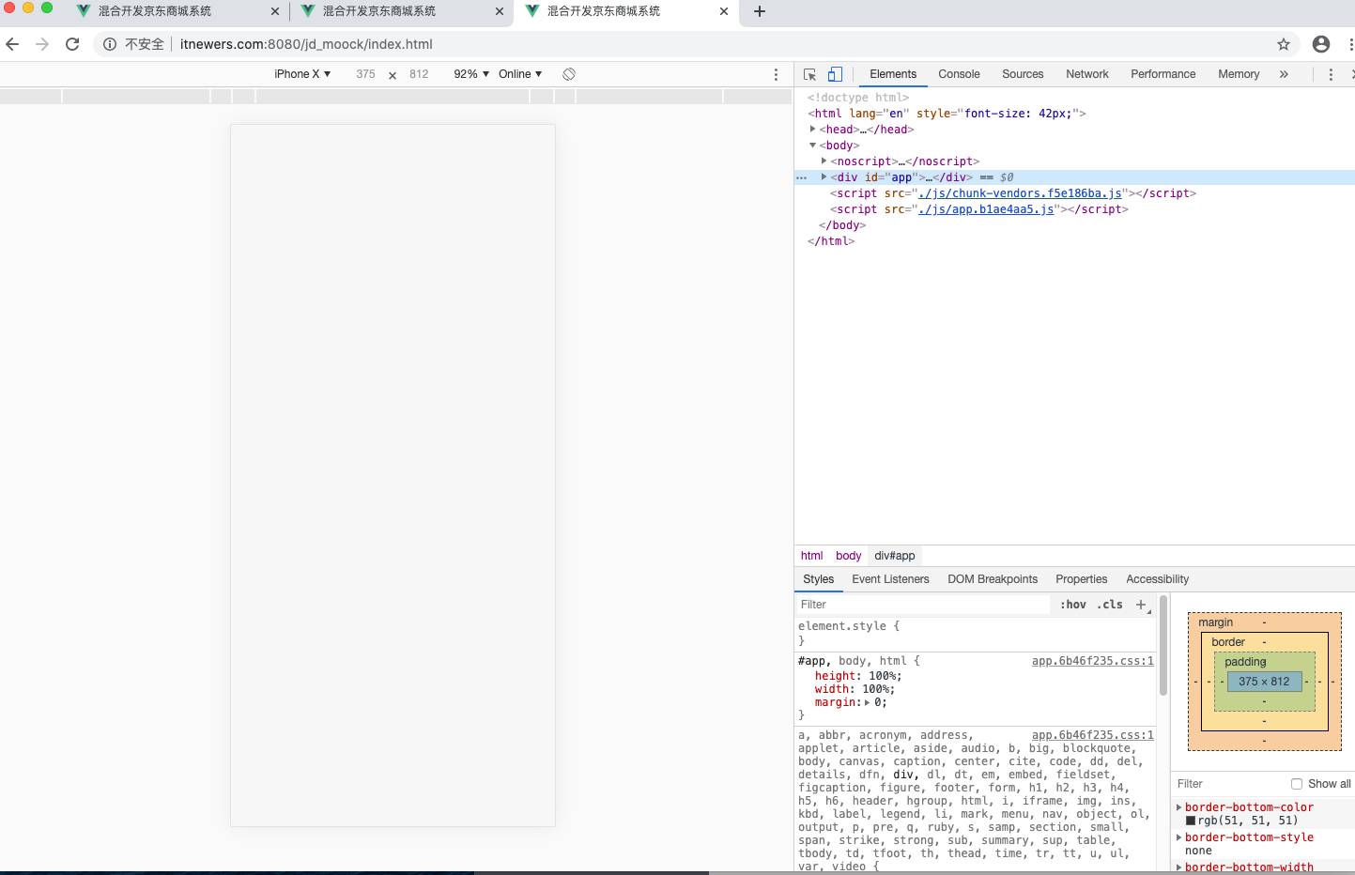This screenshot has height=875, width=1355.
Task: Open app.b1ae4aa5.js script link
Action: [986, 209]
